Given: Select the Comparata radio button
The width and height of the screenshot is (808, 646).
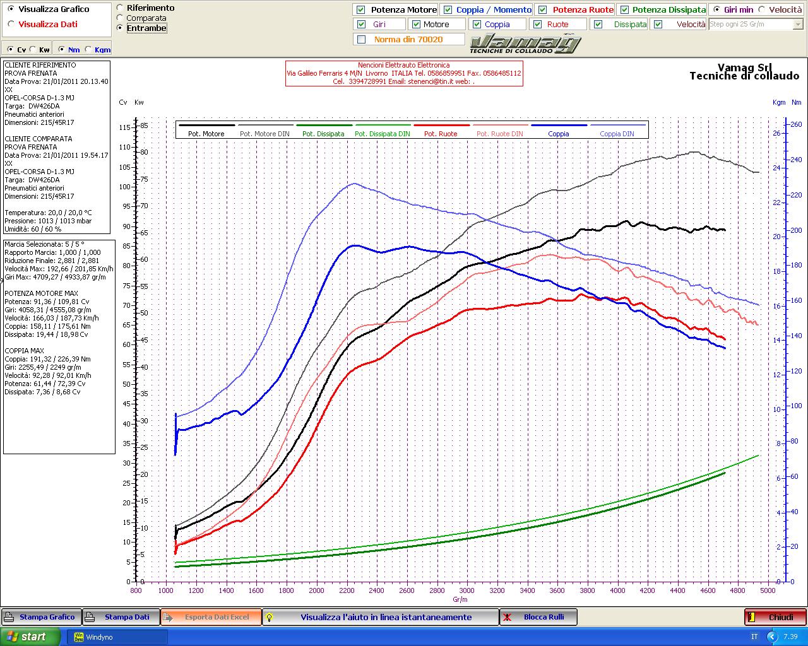Looking at the screenshot, I should pos(121,18).
